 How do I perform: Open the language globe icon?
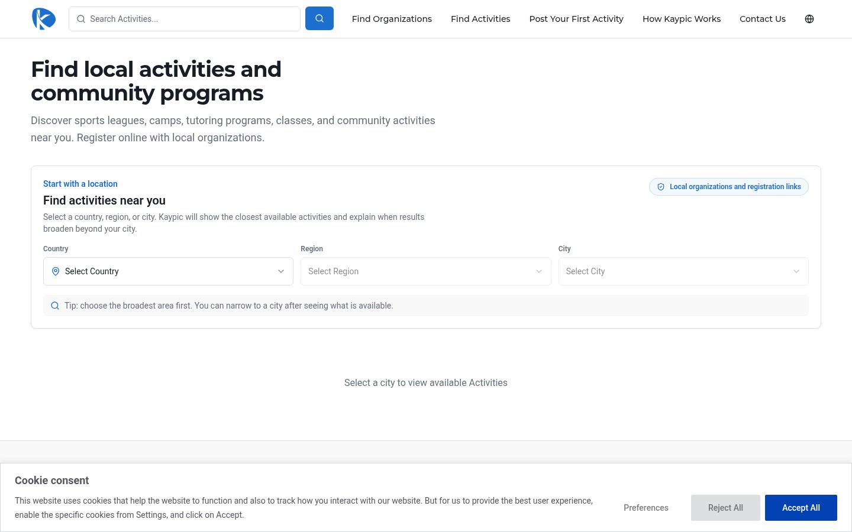point(809,19)
